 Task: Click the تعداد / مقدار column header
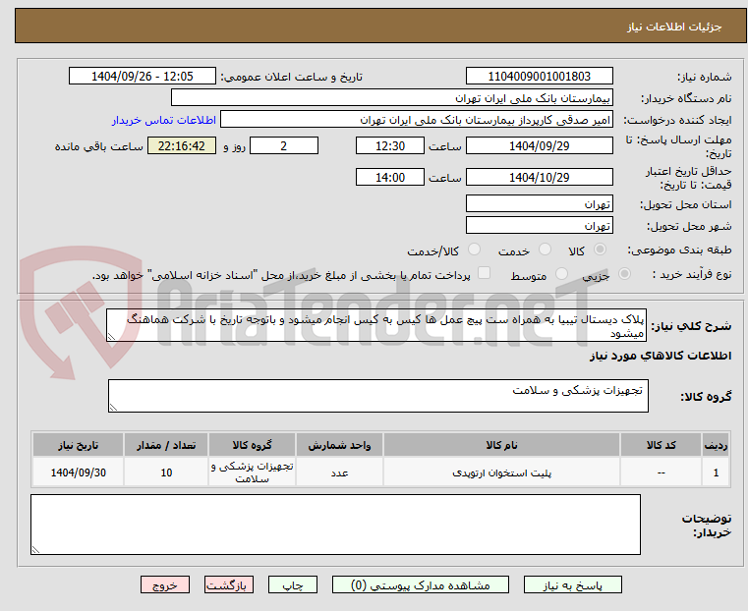click(166, 445)
